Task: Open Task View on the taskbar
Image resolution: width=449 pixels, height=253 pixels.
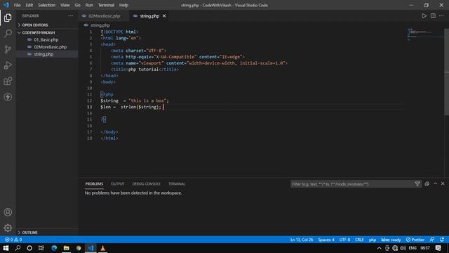Action: point(41,248)
